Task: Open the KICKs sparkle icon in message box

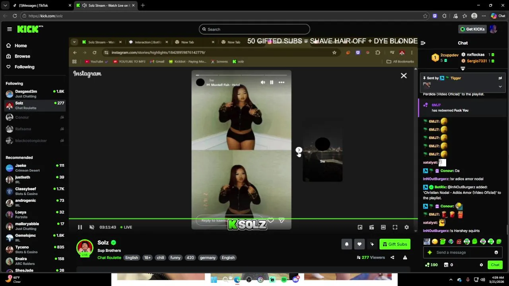Action: click(429, 253)
